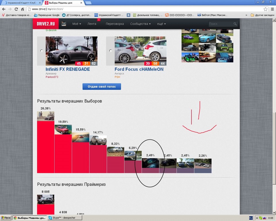
Task: Bookmark this page with the star icon
Action: [265, 9]
